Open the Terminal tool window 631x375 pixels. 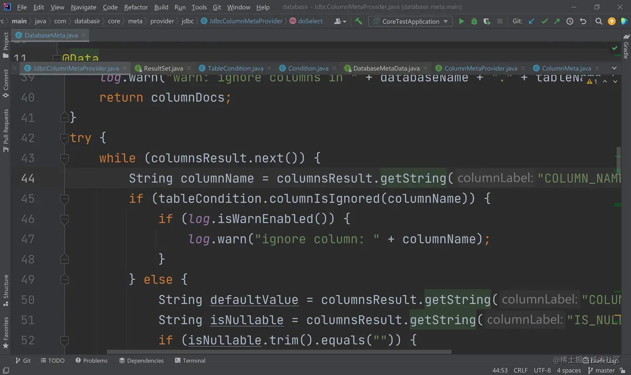point(190,360)
